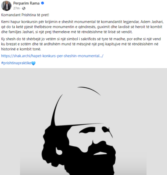This screenshot has height=175, width=167.
Task: Click the paragraph starting 'Ky shesh do të'
Action: (81, 44)
